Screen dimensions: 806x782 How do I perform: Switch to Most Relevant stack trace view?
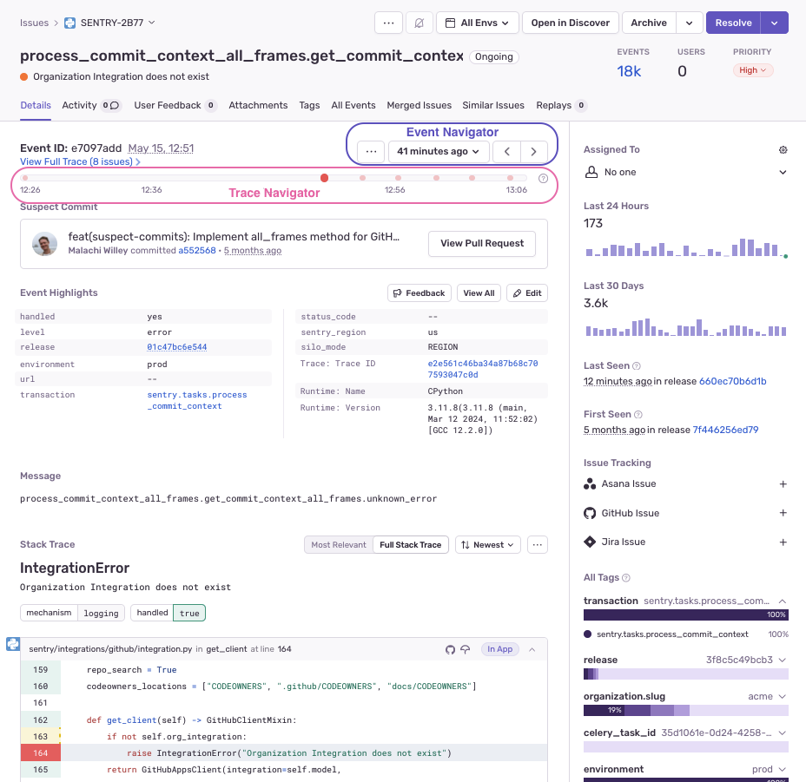(x=338, y=545)
